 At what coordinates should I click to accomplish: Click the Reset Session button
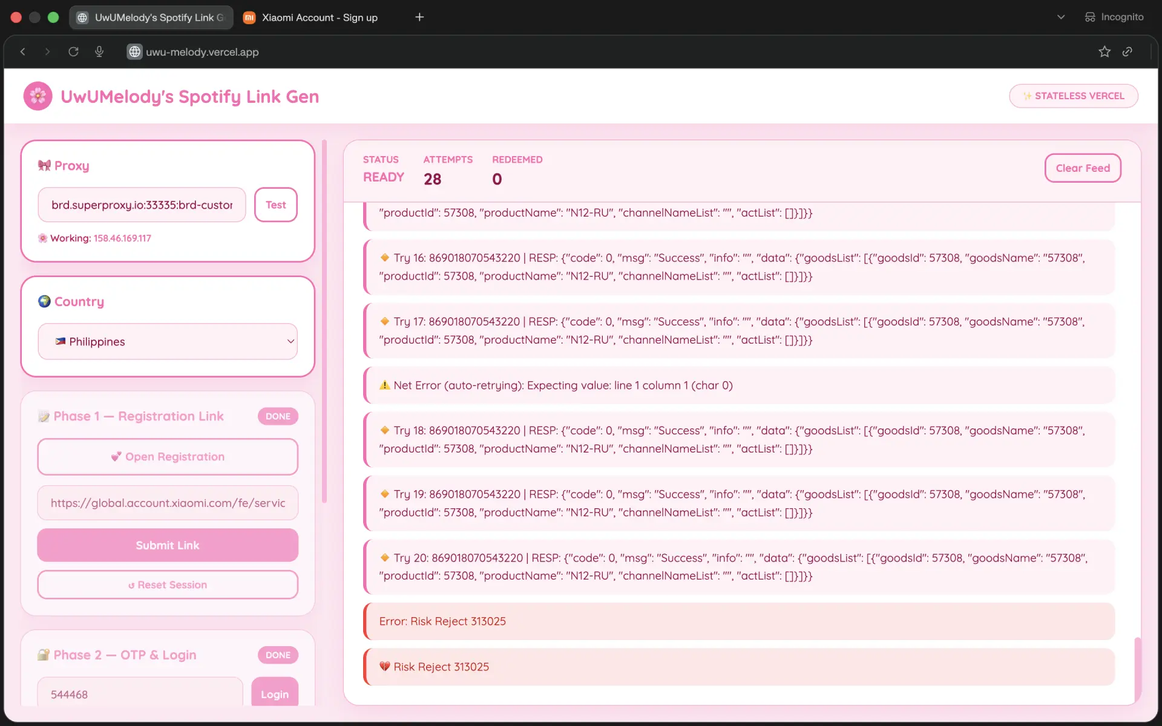[x=168, y=585]
